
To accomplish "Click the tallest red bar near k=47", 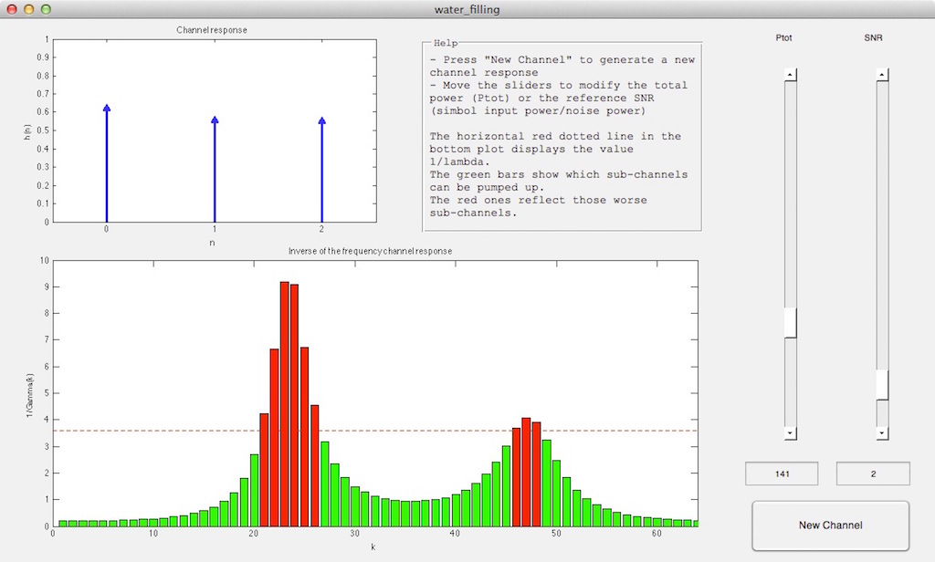I will click(526, 472).
